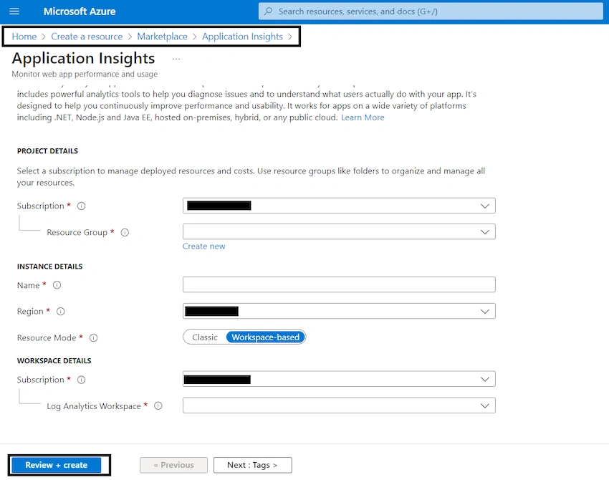The height and width of the screenshot is (480, 609).
Task: Open the ellipsis menu beside Application Insights title
Action: click(x=176, y=59)
